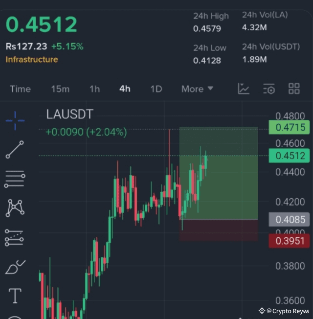
Task: Click the 0.4085 entry price label
Action: pos(289,220)
